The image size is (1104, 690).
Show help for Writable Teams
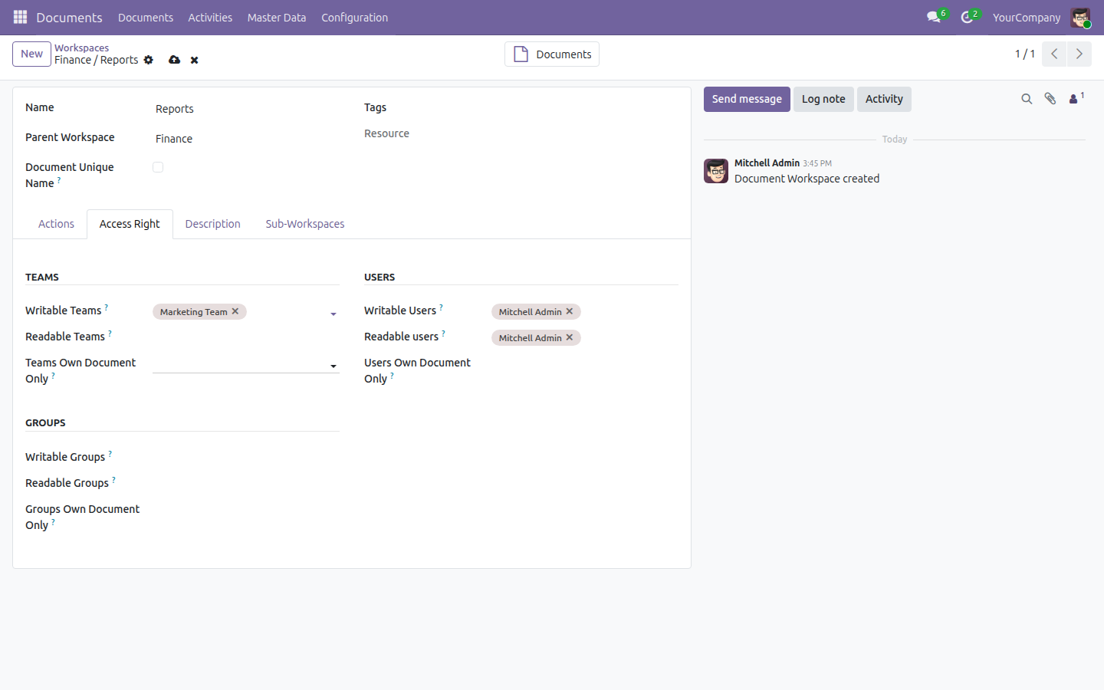[107, 307]
